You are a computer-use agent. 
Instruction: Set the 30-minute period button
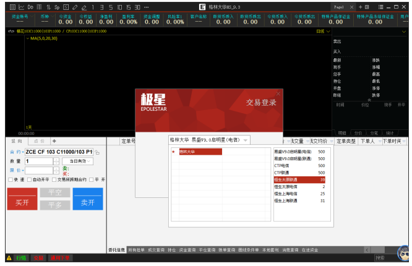[137, 7]
